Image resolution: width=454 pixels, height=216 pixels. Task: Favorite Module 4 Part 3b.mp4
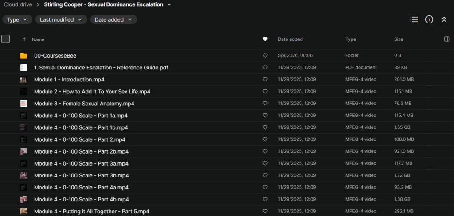click(265, 176)
